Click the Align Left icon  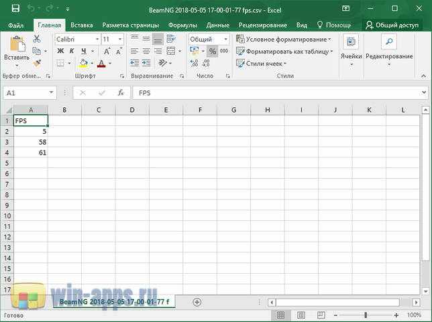pyautogui.click(x=134, y=51)
